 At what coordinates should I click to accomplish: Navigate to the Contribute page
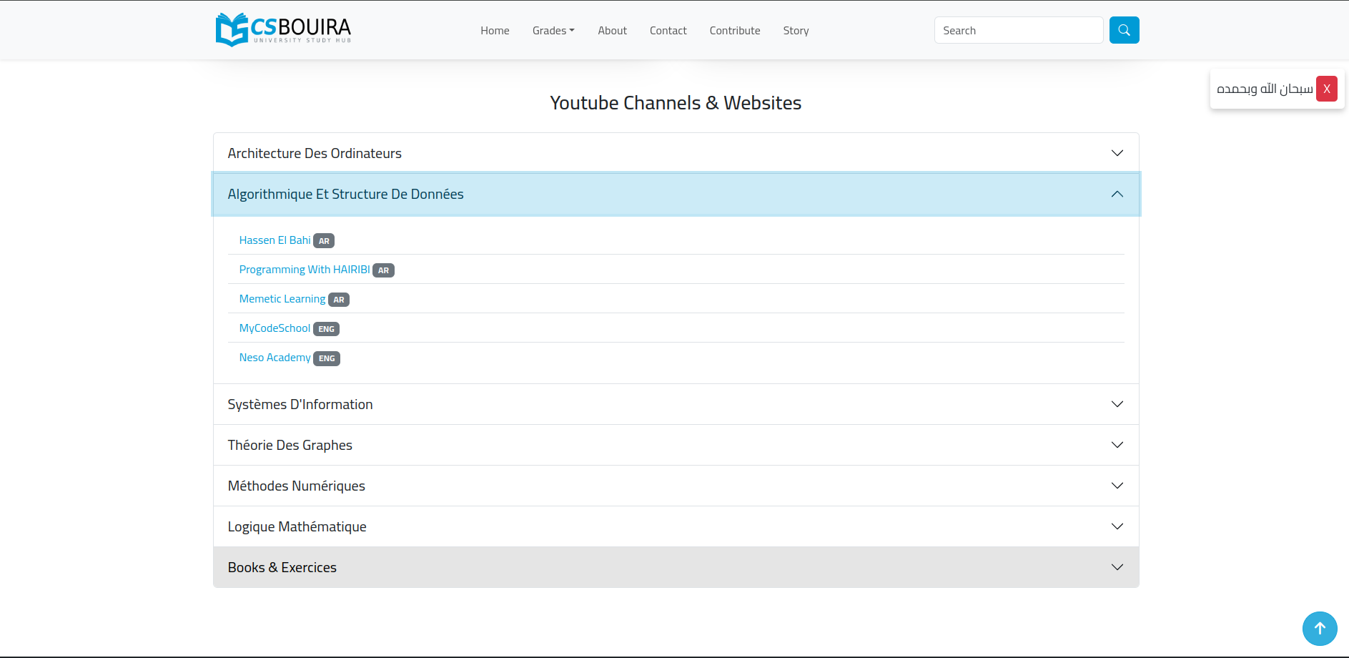pos(734,31)
